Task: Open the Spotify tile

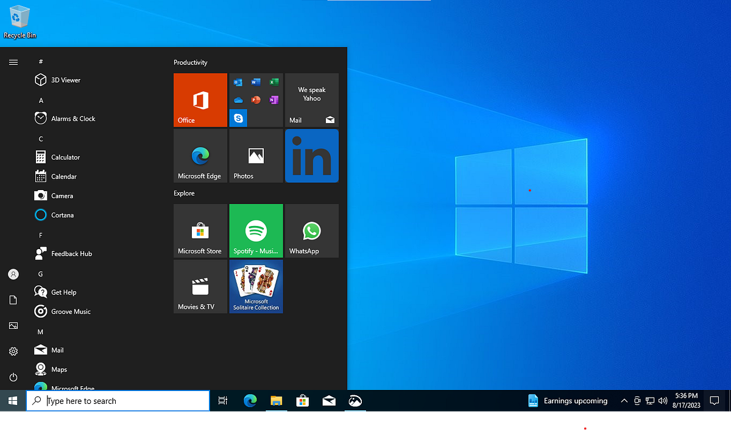Action: click(256, 230)
